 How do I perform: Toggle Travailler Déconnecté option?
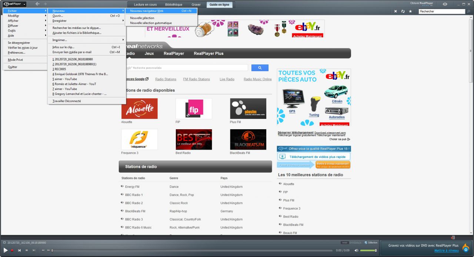pos(67,101)
